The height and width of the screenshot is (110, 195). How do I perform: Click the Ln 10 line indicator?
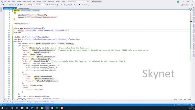pos(175,100)
